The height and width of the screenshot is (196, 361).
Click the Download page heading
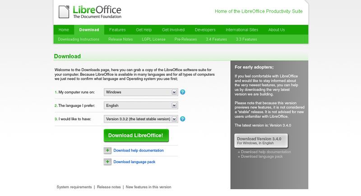click(67, 56)
